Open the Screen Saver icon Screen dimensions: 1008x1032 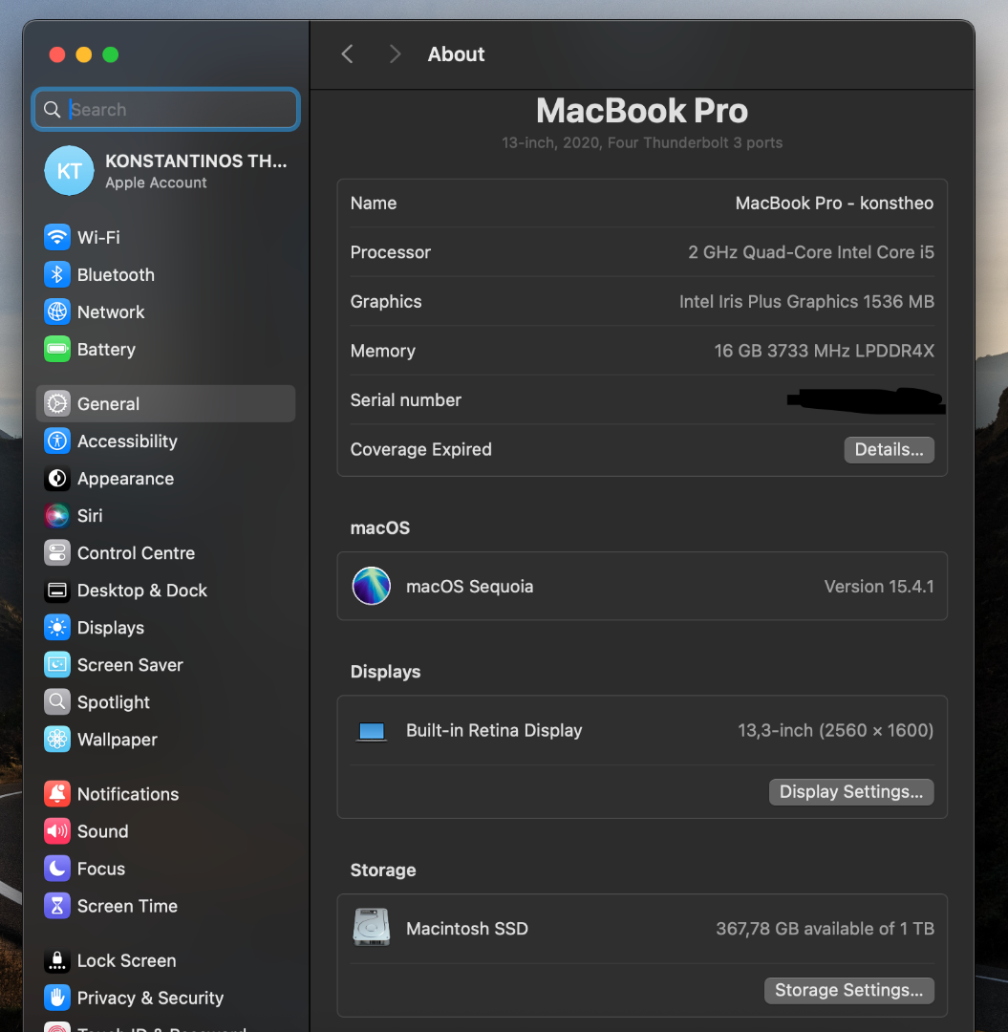[57, 665]
